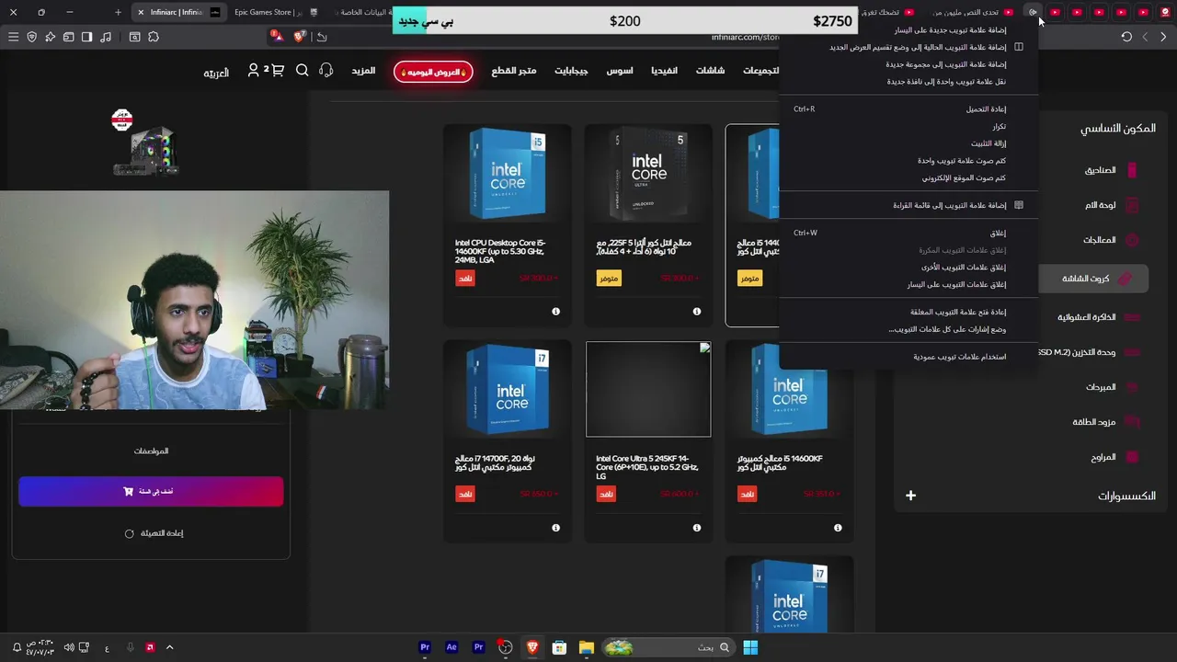Expand الاكسسوارات section with plus sign
1177x662 pixels.
[x=910, y=496]
